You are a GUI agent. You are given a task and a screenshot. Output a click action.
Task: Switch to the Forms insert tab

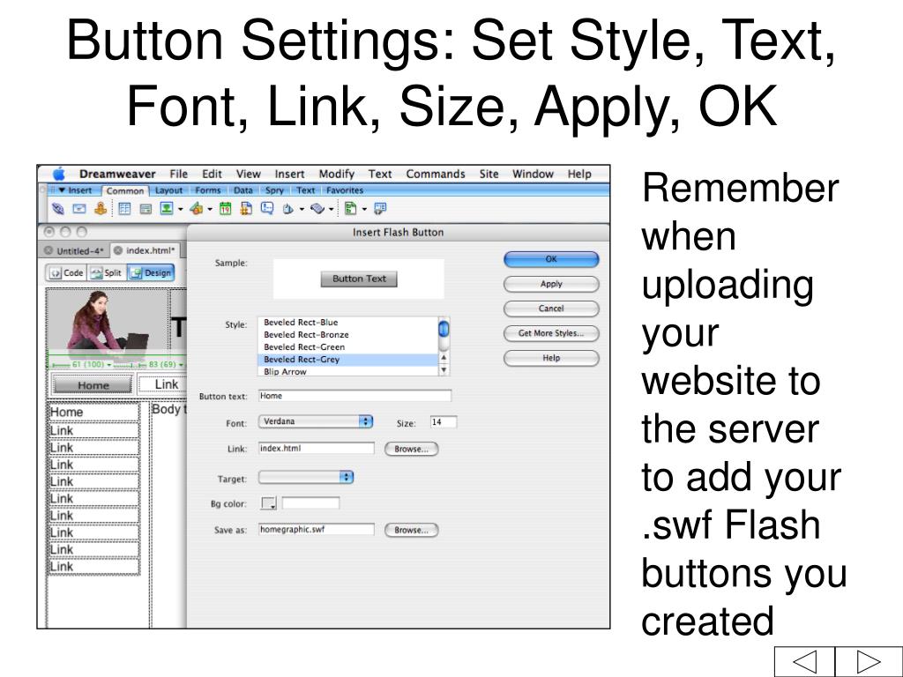coord(208,190)
